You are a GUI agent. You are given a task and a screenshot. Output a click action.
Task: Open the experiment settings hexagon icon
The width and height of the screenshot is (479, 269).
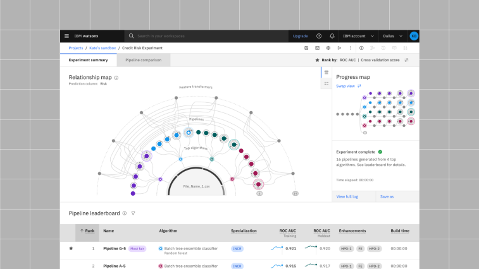pos(328,48)
